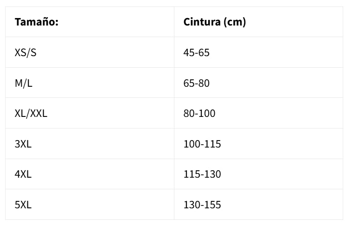Choose the size matching 130-155 cm waist
Image resolution: width=346 pixels, height=225 pixels.
23,205
